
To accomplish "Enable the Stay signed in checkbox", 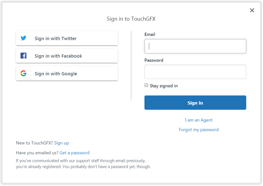I will 146,85.
